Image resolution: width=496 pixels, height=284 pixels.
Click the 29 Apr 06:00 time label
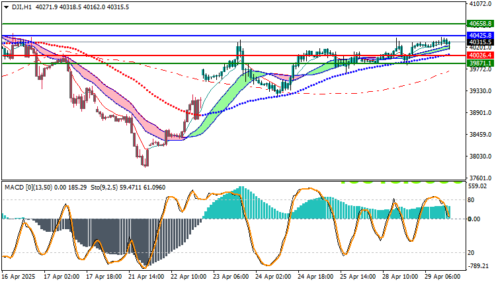442,277
